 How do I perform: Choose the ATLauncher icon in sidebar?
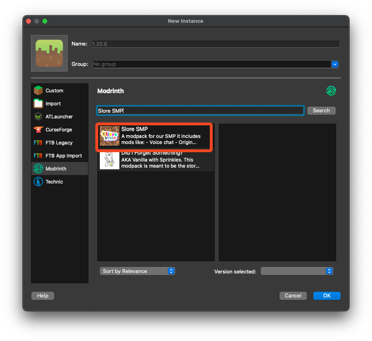[38, 116]
